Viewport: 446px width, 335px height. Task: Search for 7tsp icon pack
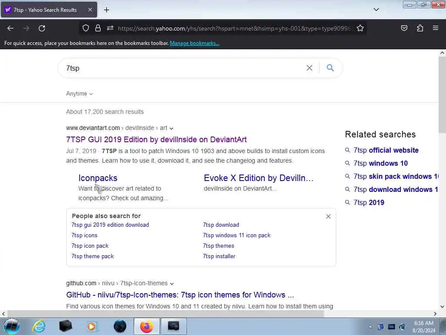coord(90,246)
